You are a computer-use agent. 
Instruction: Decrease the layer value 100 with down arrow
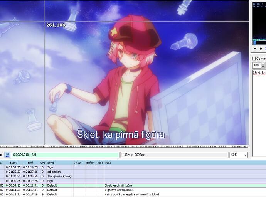pos(263,67)
